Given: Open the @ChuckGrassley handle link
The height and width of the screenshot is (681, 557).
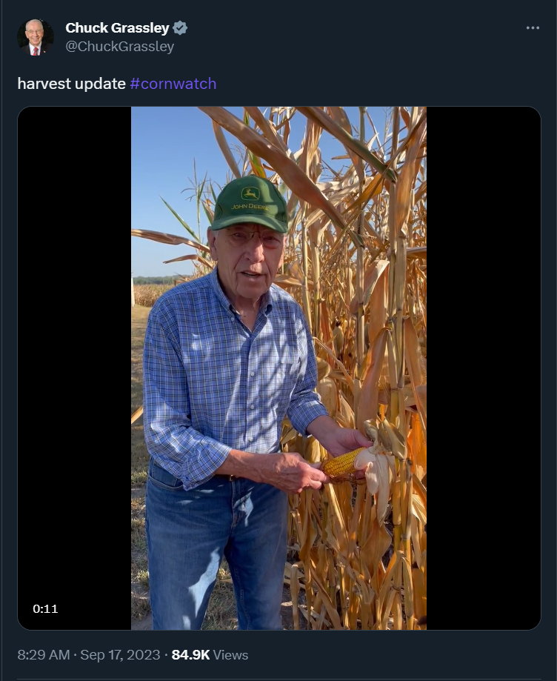Looking at the screenshot, I should click(x=120, y=47).
